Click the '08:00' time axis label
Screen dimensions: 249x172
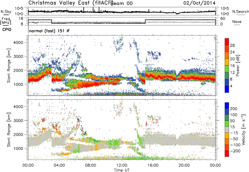coord(91,165)
